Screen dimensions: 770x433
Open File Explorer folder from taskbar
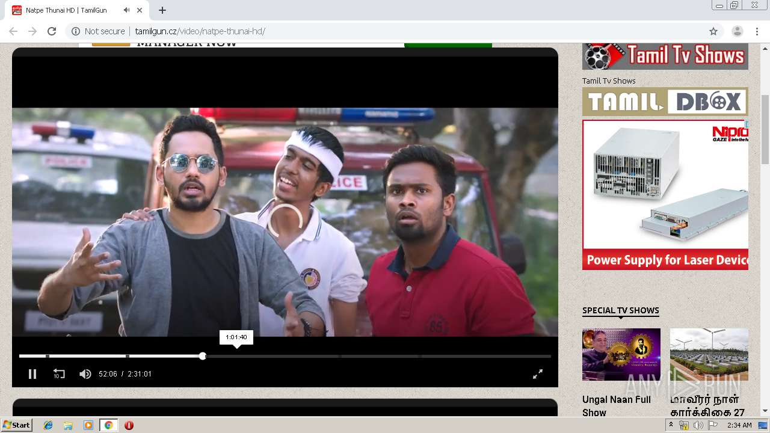click(68, 425)
